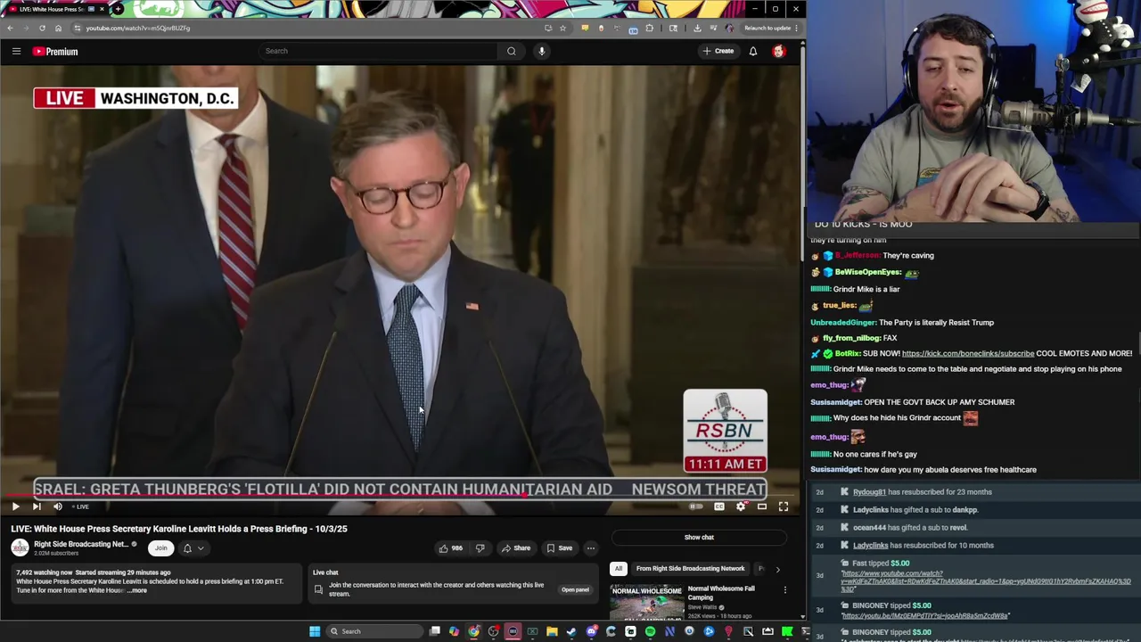Open BINGONEY's tipped youtu.be link
1141x642 pixels.
click(925, 616)
